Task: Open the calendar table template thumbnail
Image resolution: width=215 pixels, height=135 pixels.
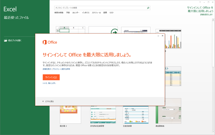Action: 136,30
